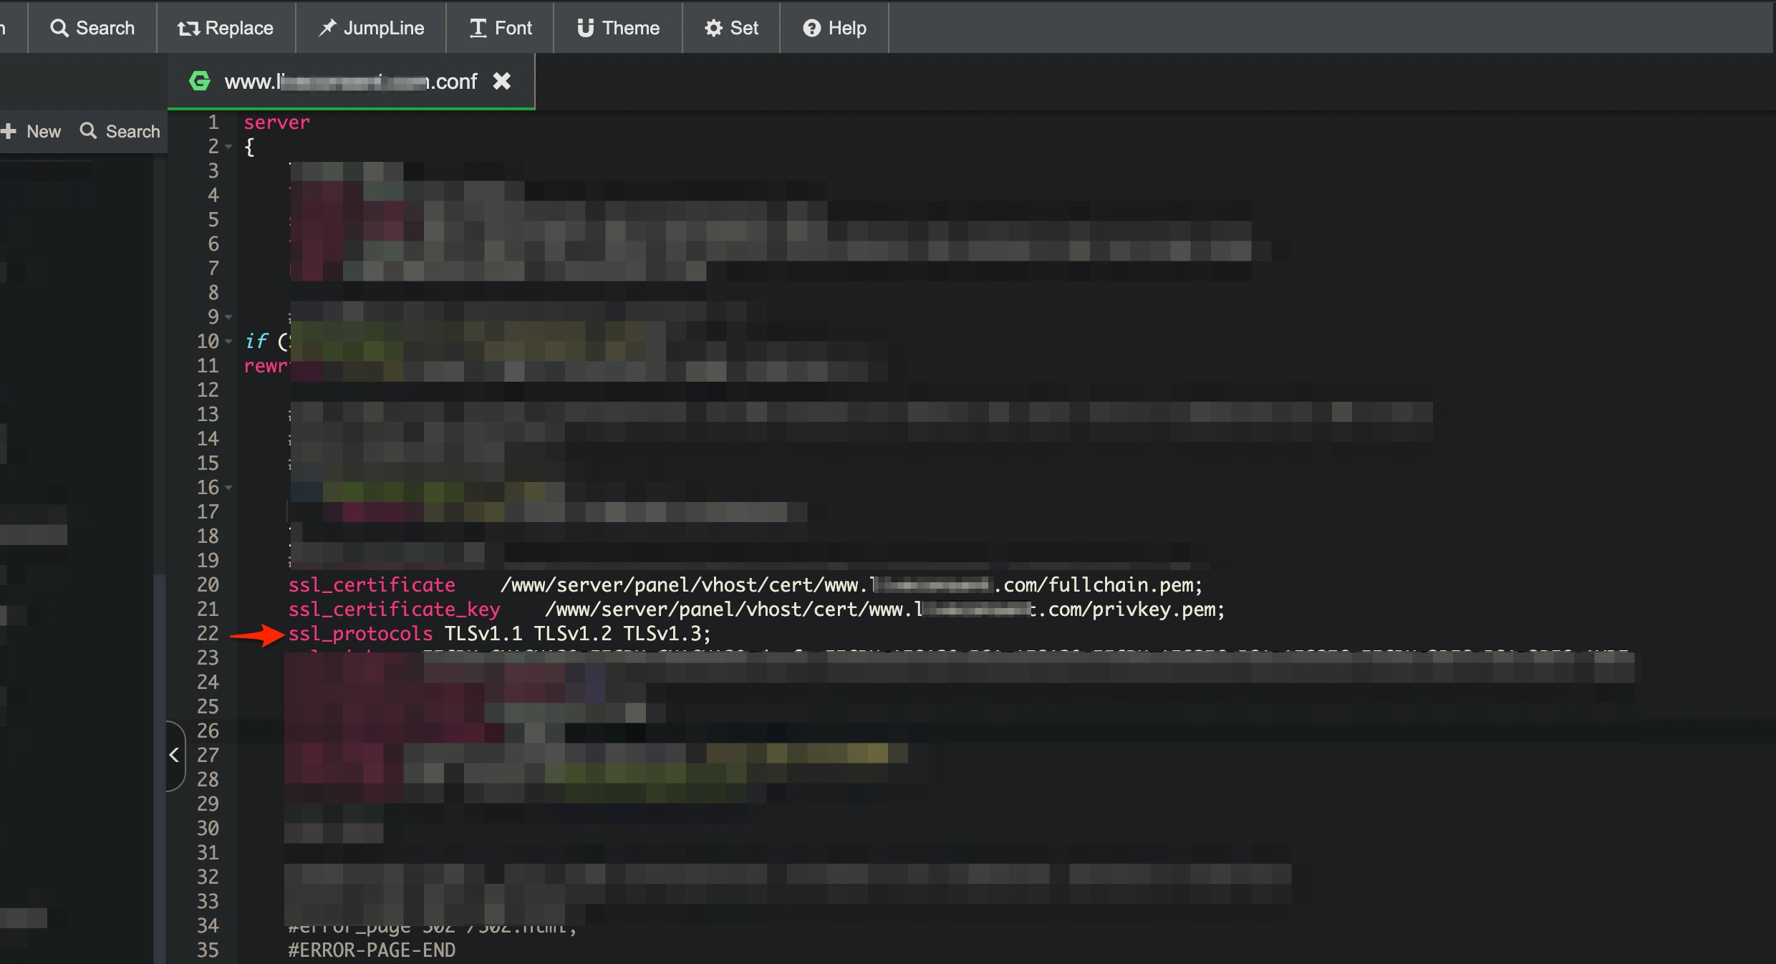Click the JumpLine pin icon

pyautogui.click(x=327, y=28)
